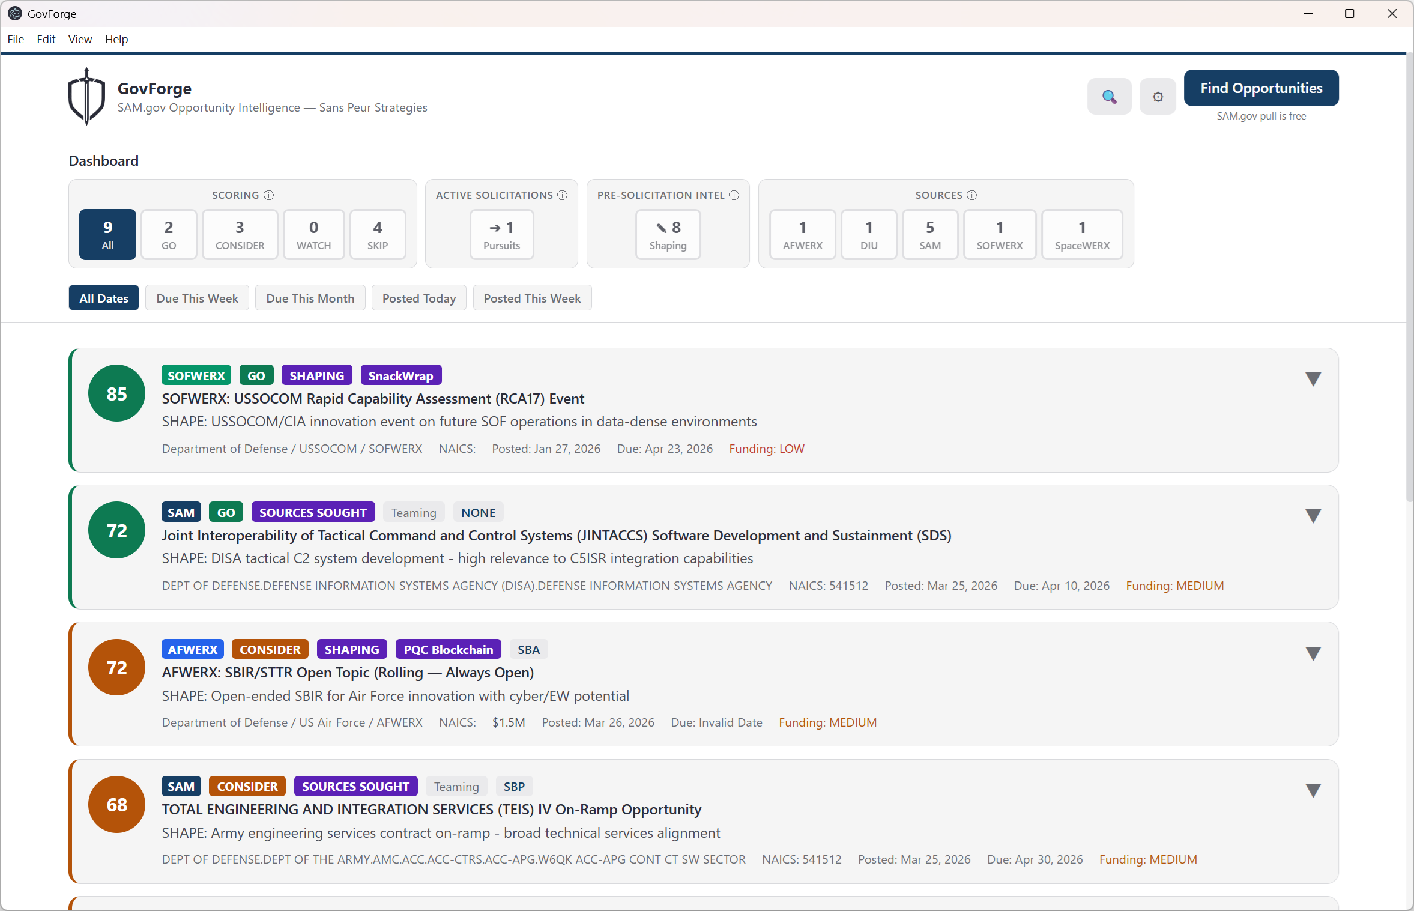
Task: Expand the JINTACCS SDS card
Action: click(1313, 516)
